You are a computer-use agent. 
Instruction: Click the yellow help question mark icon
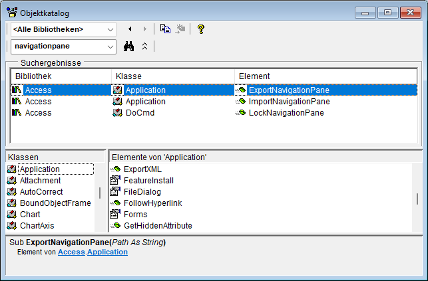point(200,29)
